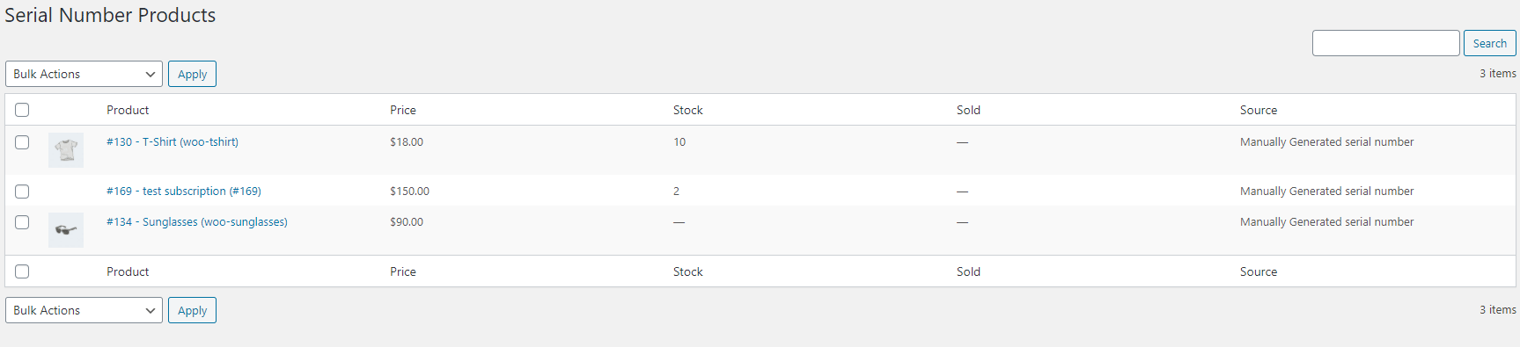
Task: Expand the top Bulk Actions dropdown
Action: [x=84, y=74]
